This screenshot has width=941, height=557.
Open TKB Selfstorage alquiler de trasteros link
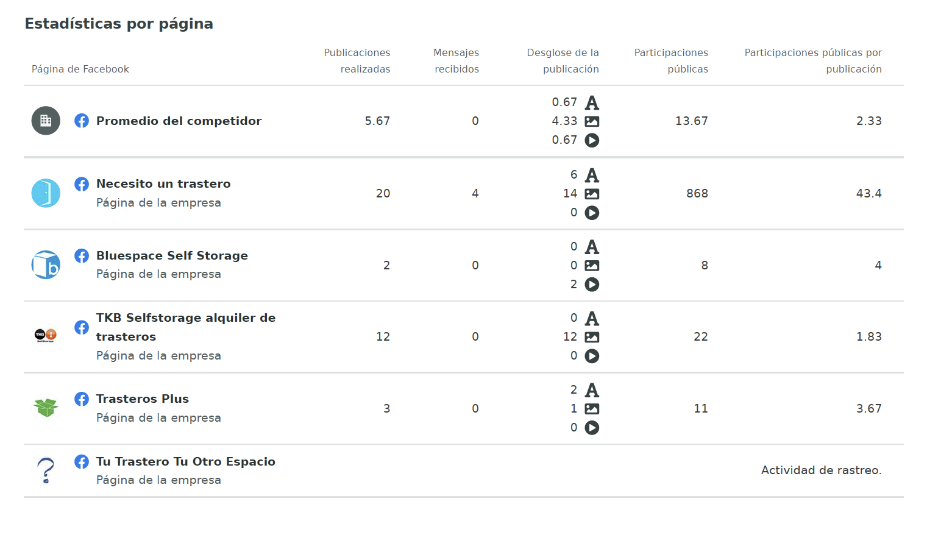coord(186,327)
